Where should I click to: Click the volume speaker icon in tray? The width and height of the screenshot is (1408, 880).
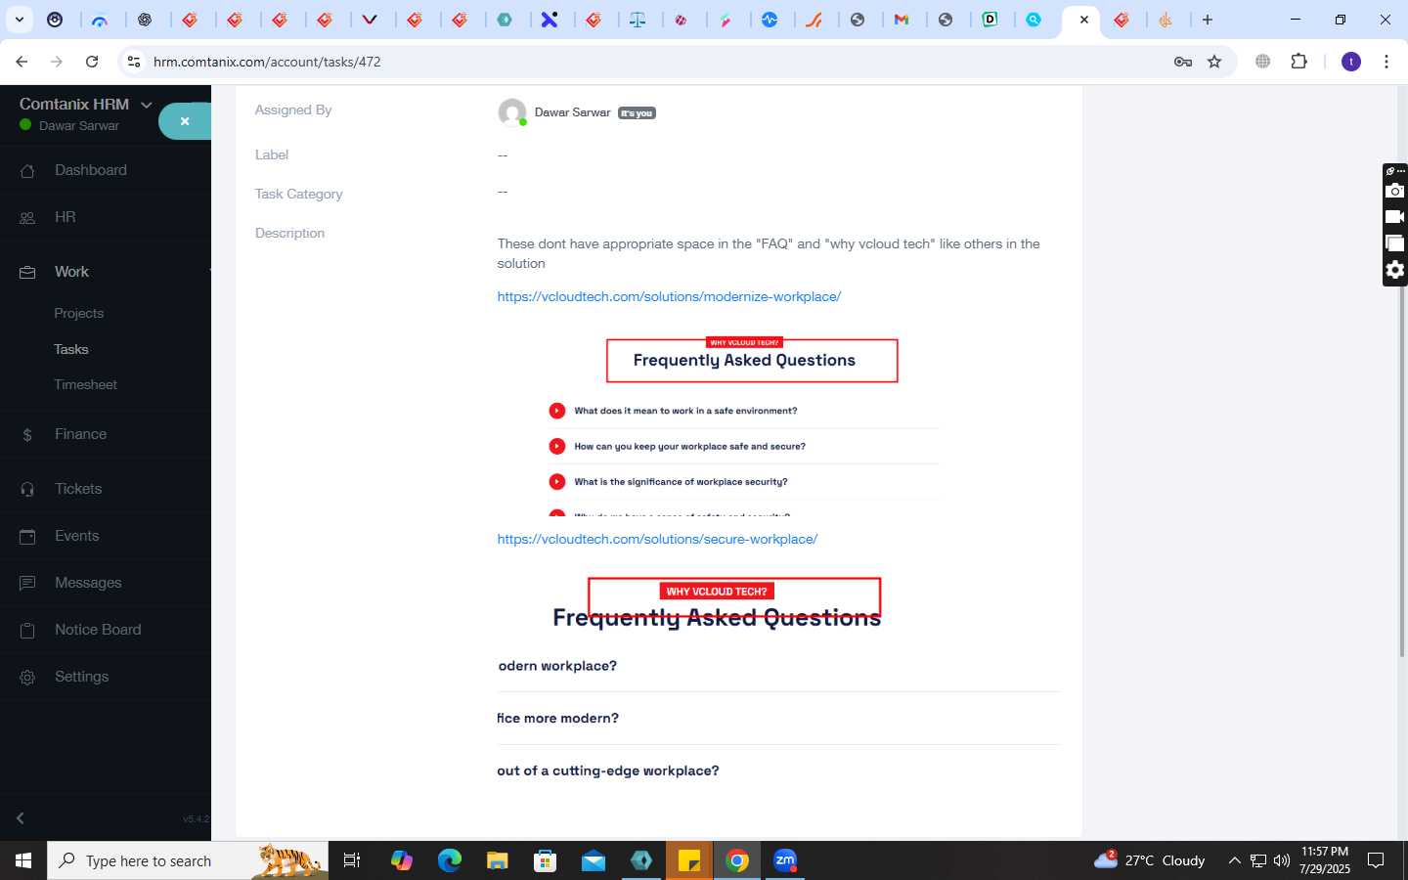click(x=1282, y=860)
